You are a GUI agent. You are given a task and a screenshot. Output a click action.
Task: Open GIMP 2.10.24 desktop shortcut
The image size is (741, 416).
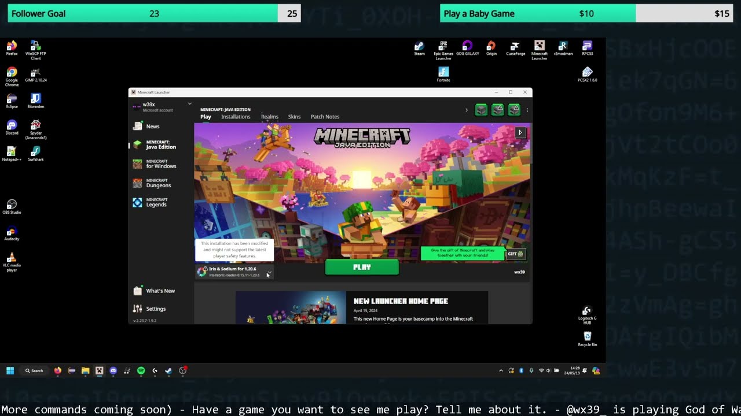click(x=35, y=75)
